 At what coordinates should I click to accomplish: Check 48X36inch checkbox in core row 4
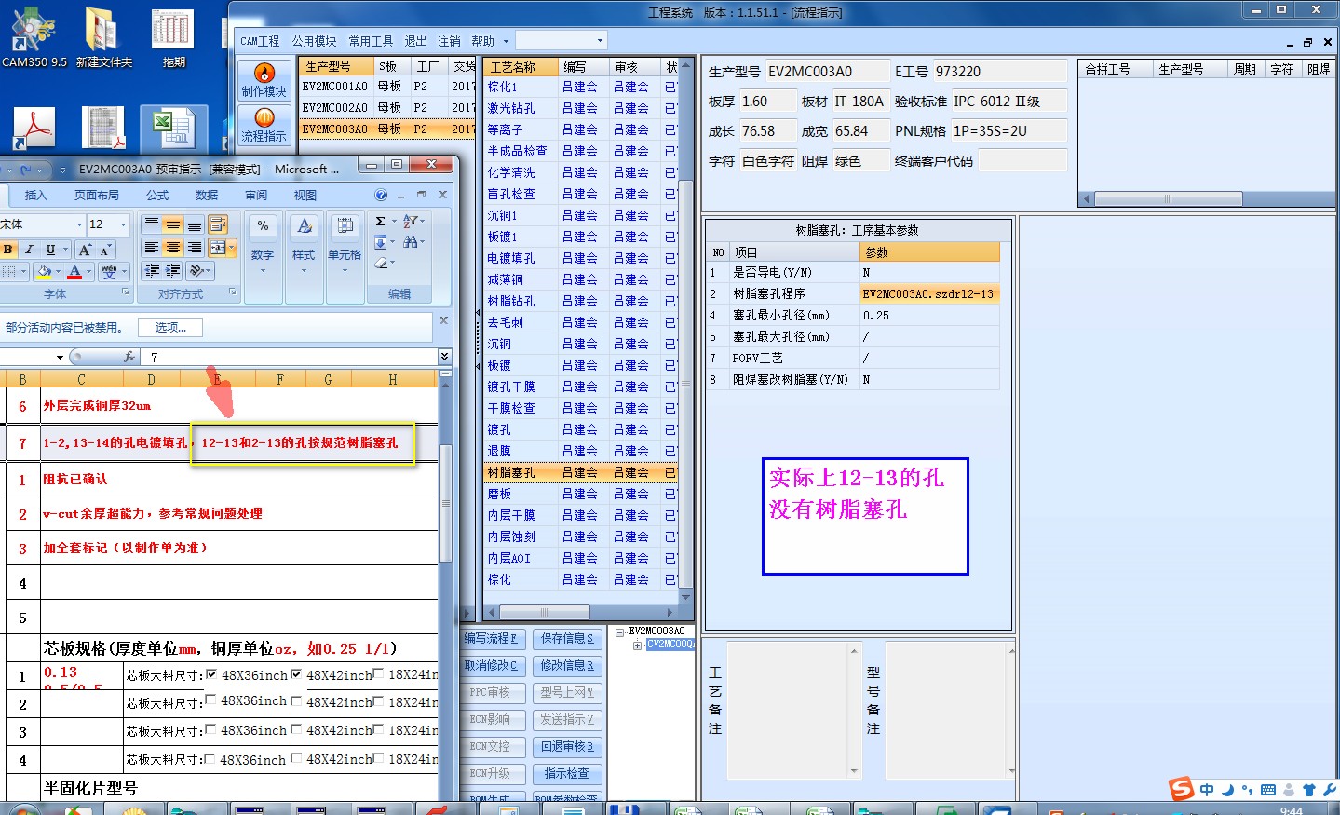pyautogui.click(x=210, y=758)
